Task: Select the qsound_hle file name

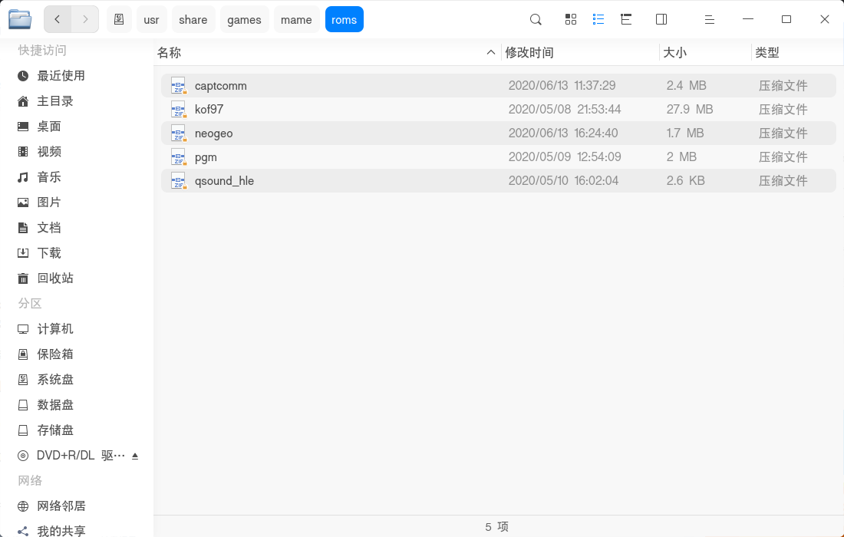Action: coord(224,181)
